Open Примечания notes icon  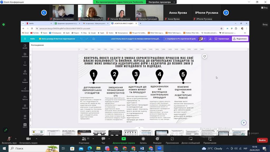coord(210,139)
